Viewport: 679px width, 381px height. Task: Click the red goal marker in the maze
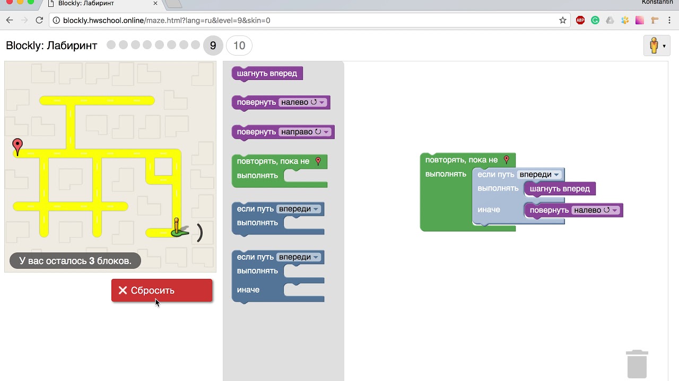(x=18, y=147)
